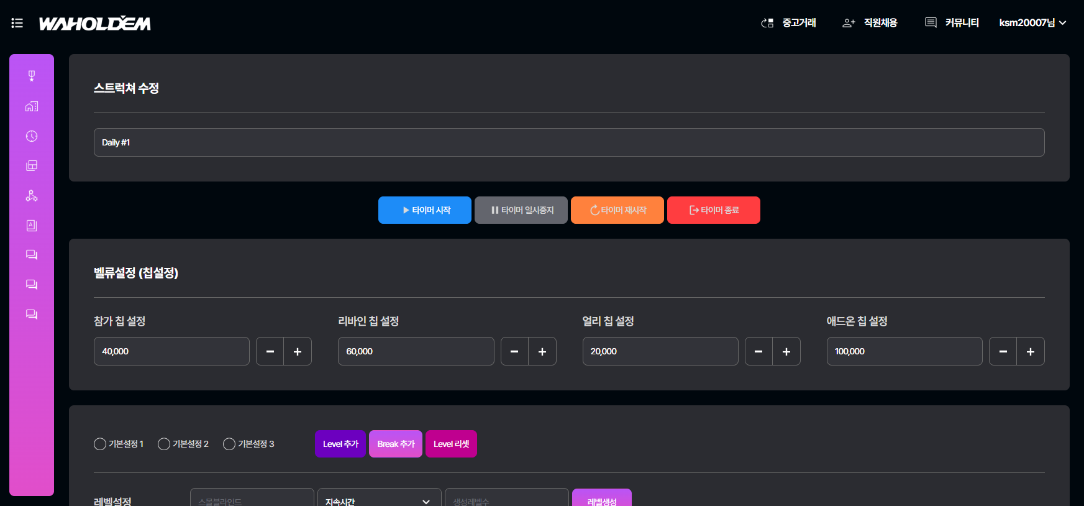The image size is (1084, 506).
Task: Choose the 기본설정 3 radio option
Action: coord(229,444)
